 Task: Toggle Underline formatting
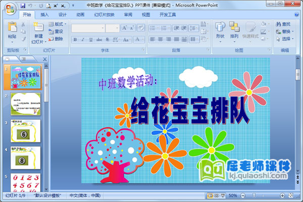91,39
